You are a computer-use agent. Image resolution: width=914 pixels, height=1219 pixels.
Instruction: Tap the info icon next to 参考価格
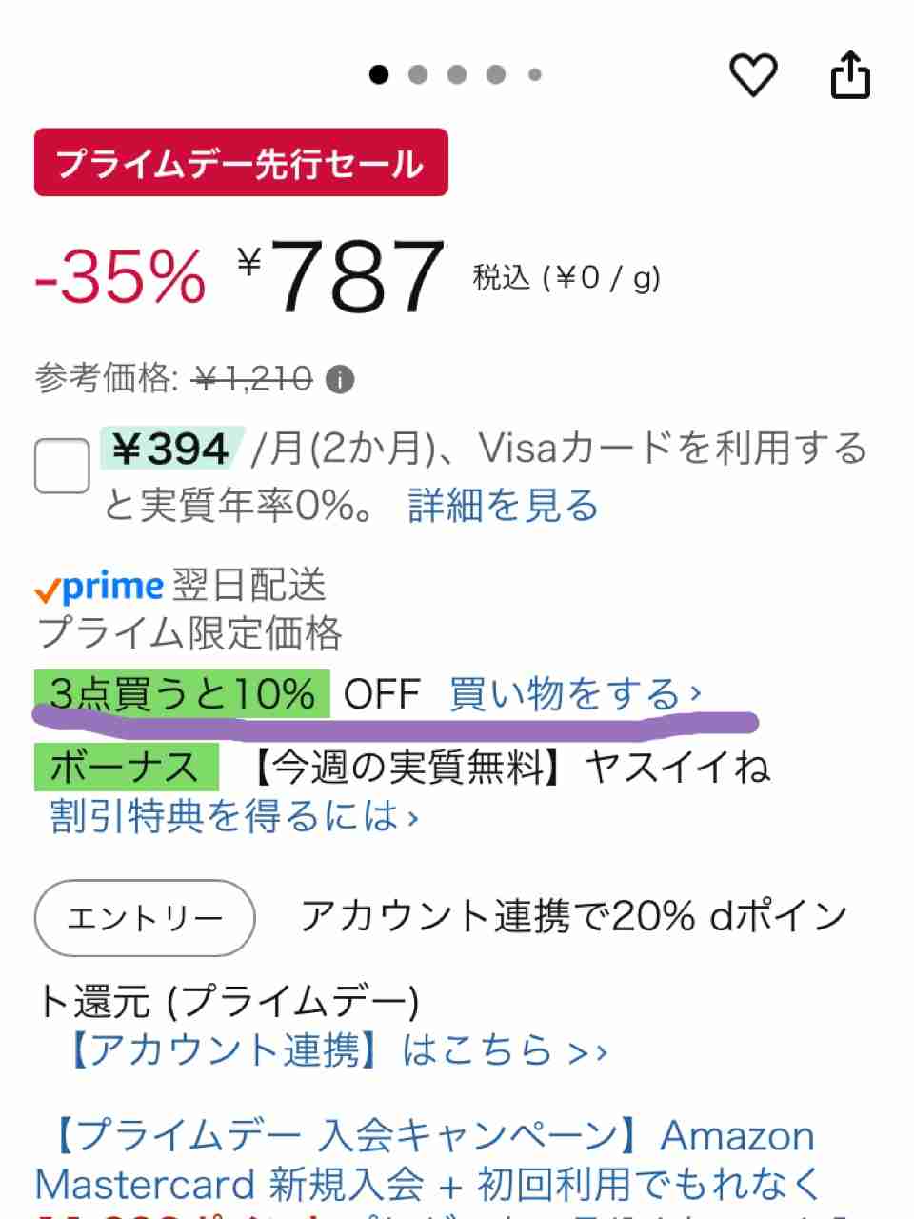[x=340, y=379]
